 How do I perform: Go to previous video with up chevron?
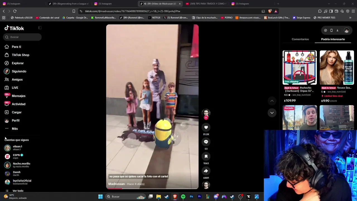pos(272,101)
